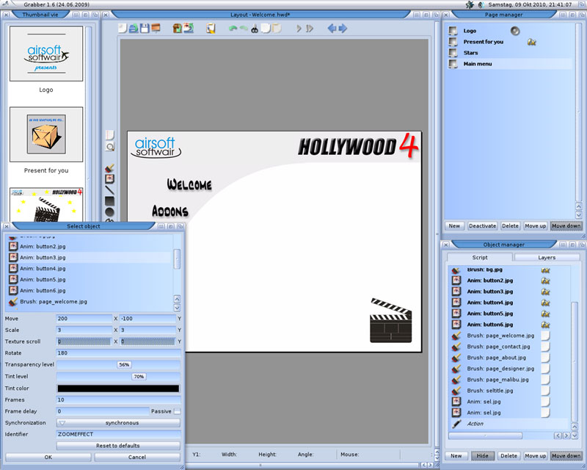Click OK in the Select object dialog
587x470 pixels.
click(48, 457)
